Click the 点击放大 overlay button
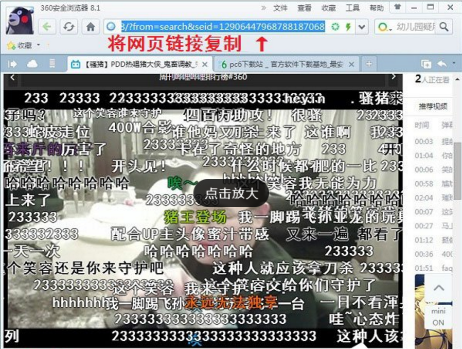 (x=231, y=194)
